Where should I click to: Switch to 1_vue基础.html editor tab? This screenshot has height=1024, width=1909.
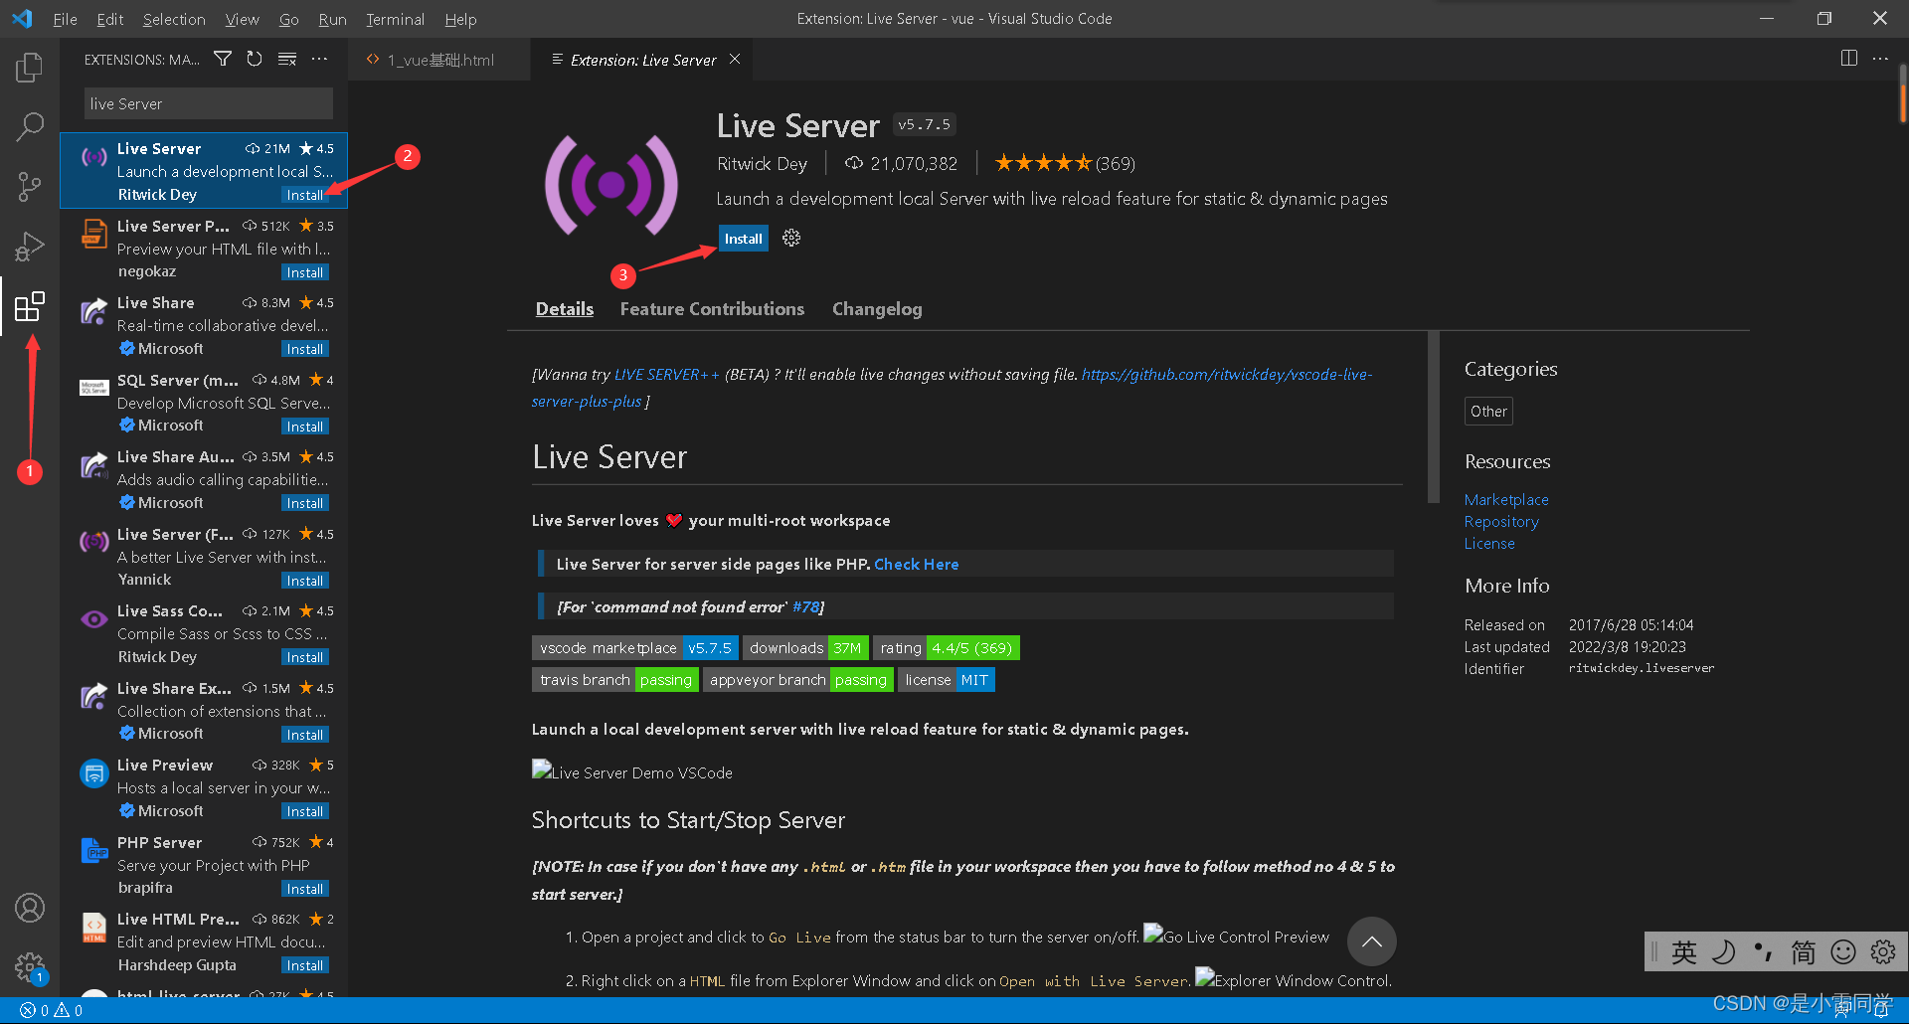coord(438,60)
